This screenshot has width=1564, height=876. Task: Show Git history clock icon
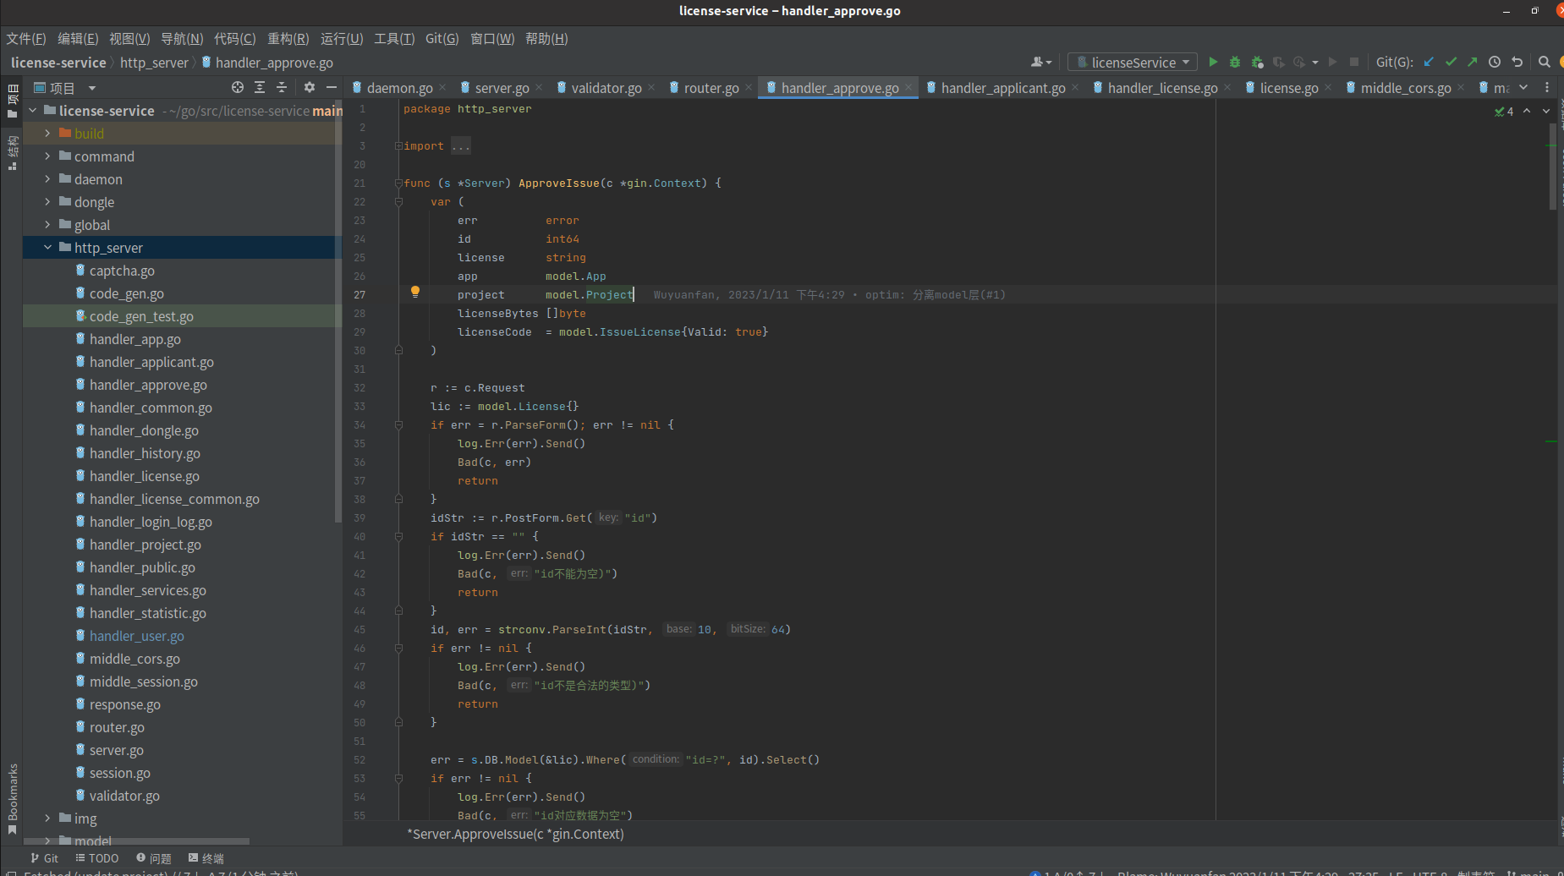(1495, 62)
